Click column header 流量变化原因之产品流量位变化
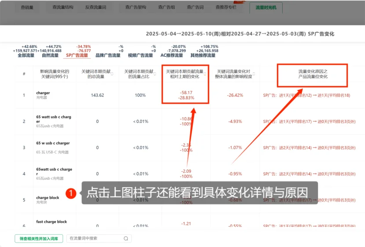 313,74
